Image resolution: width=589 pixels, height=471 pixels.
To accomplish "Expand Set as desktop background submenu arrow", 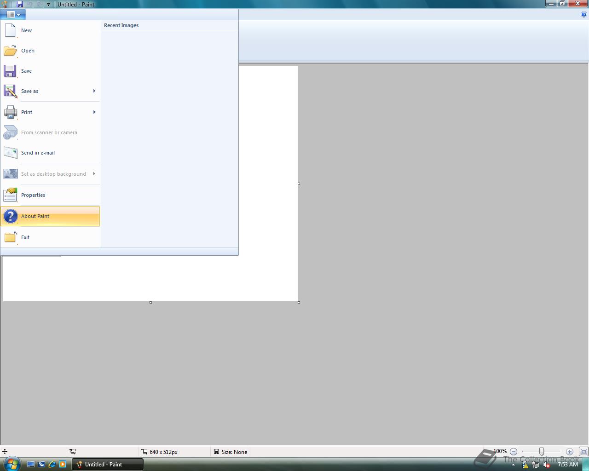I will (94, 174).
